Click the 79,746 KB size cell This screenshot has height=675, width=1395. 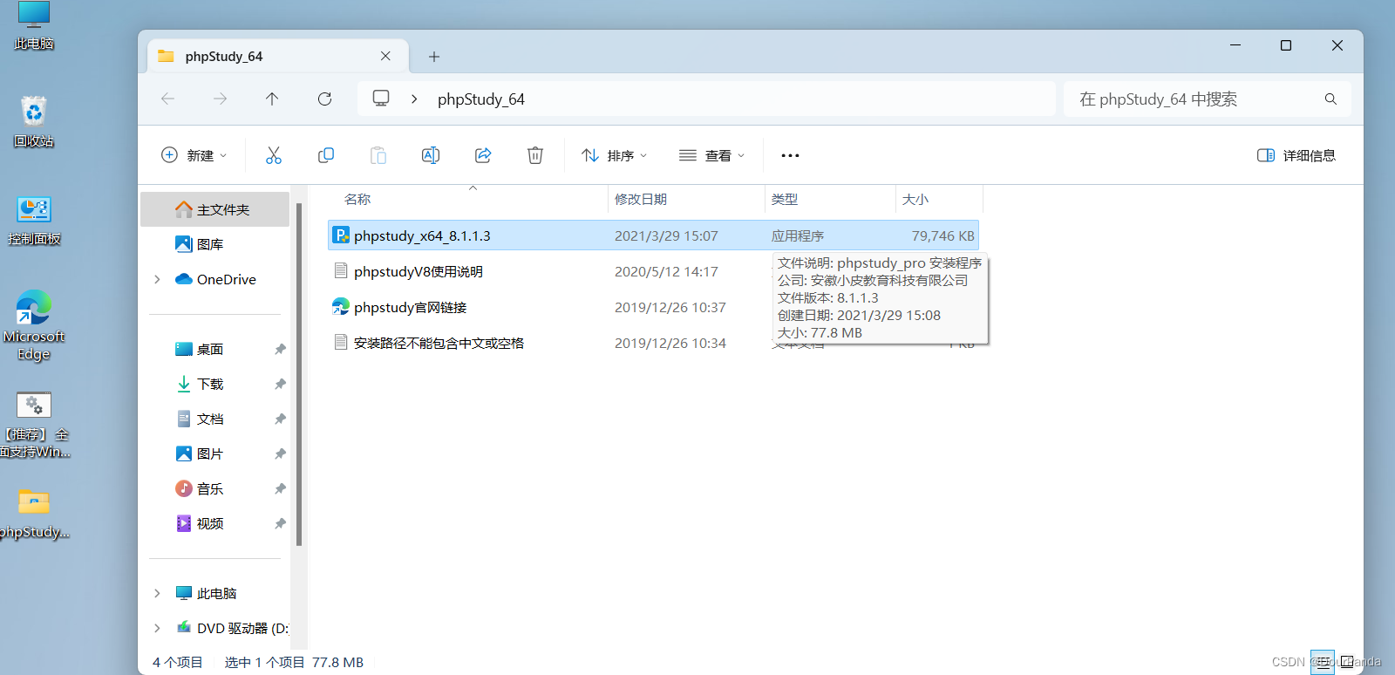[942, 235]
